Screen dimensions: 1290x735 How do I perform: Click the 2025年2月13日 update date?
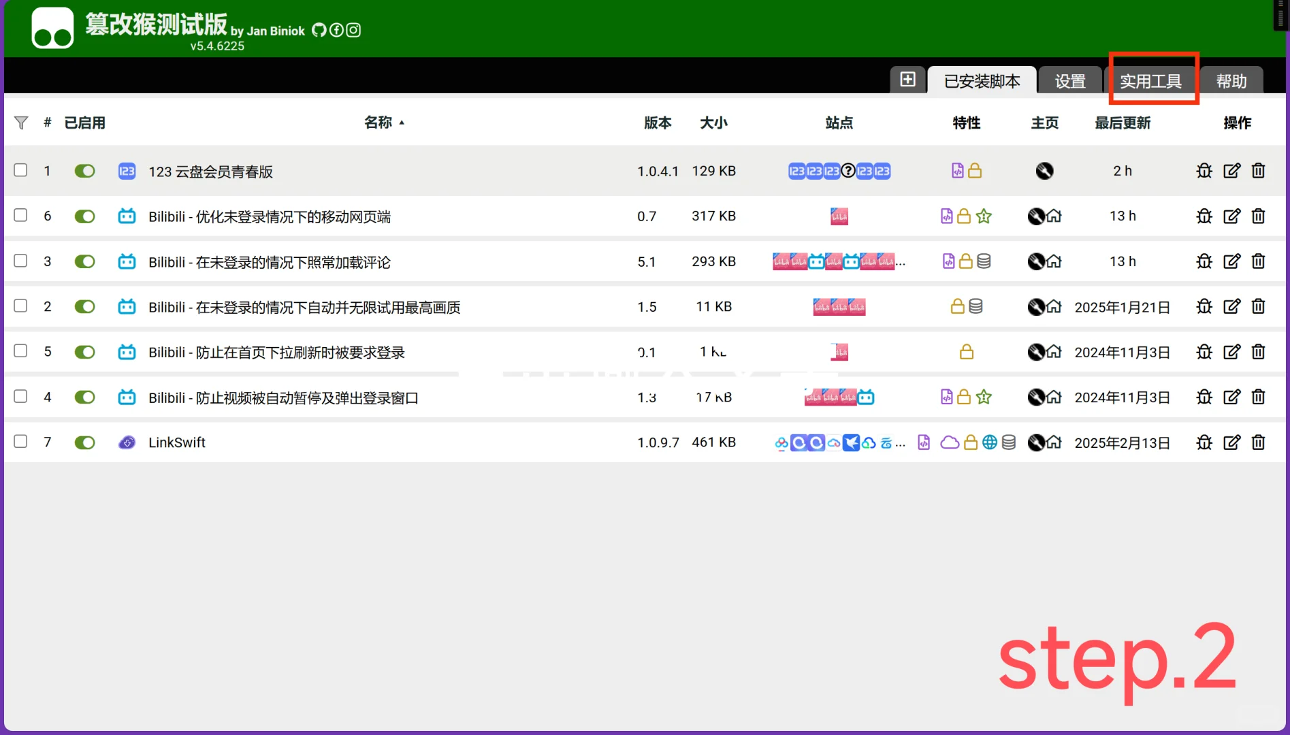(x=1122, y=443)
